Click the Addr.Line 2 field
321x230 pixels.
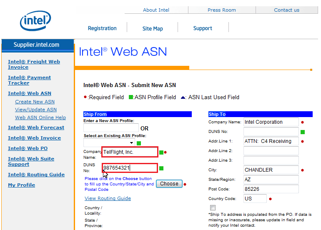(x=271, y=151)
